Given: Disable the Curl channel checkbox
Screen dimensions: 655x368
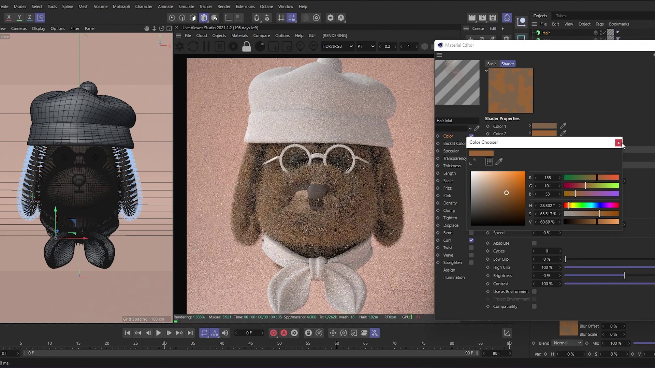Looking at the screenshot, I should [x=471, y=240].
